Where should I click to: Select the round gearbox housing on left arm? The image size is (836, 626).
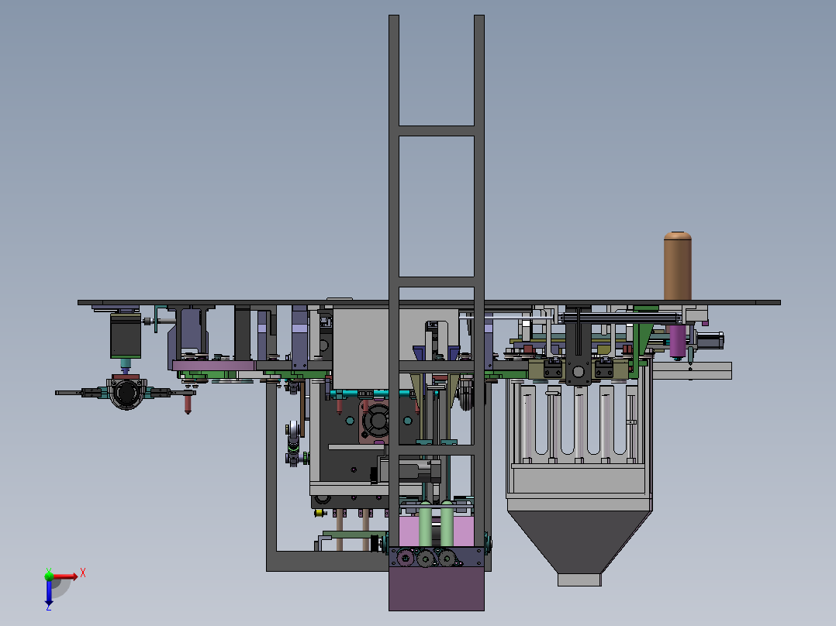126,393
